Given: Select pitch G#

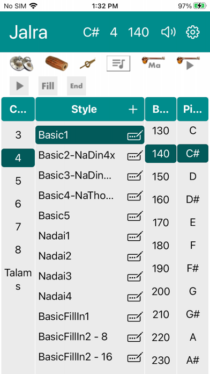Looking at the screenshot, I should click(x=193, y=314).
